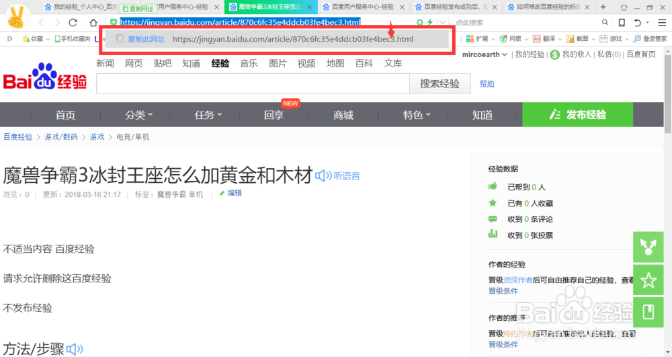The image size is (672, 357).
Task: Close the 魔兽争霸3冰封王座 tab
Action: coord(310,7)
